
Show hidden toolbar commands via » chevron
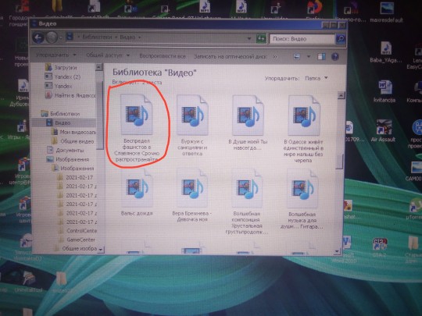click(x=275, y=56)
